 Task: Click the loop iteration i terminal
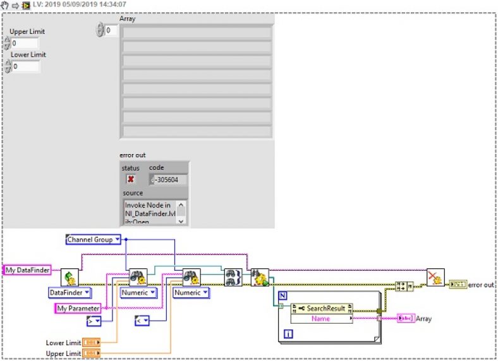(x=288, y=334)
